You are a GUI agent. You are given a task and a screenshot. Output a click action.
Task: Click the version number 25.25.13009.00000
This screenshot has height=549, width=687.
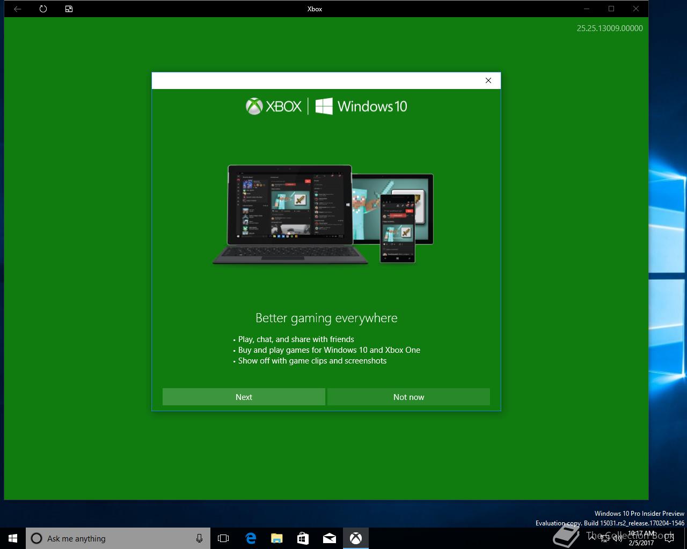610,28
